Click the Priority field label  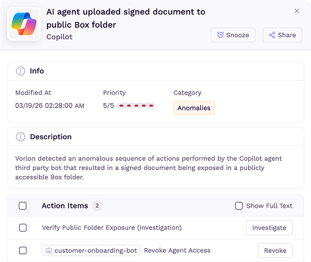(114, 93)
